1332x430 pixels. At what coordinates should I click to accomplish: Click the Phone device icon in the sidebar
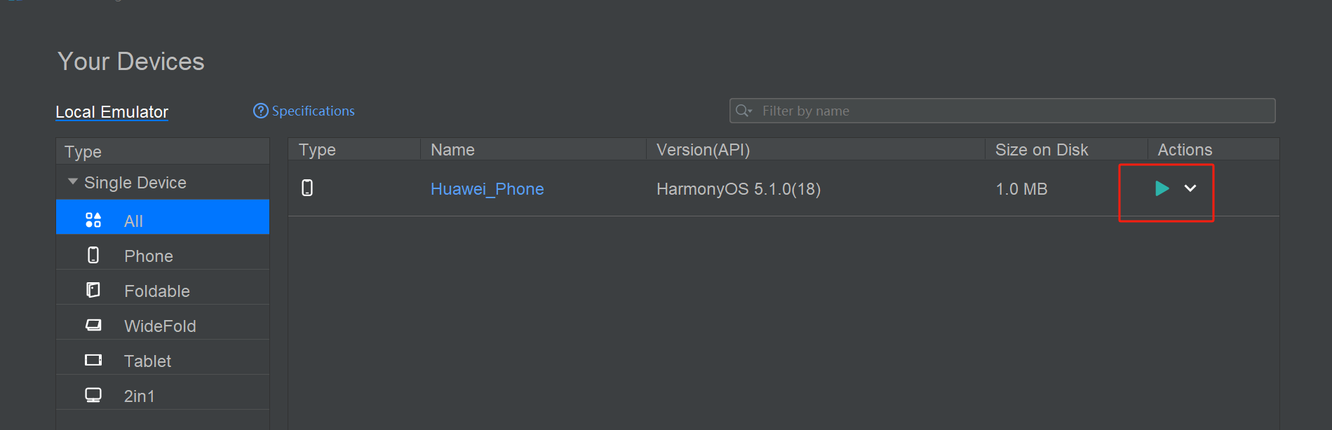(93, 255)
